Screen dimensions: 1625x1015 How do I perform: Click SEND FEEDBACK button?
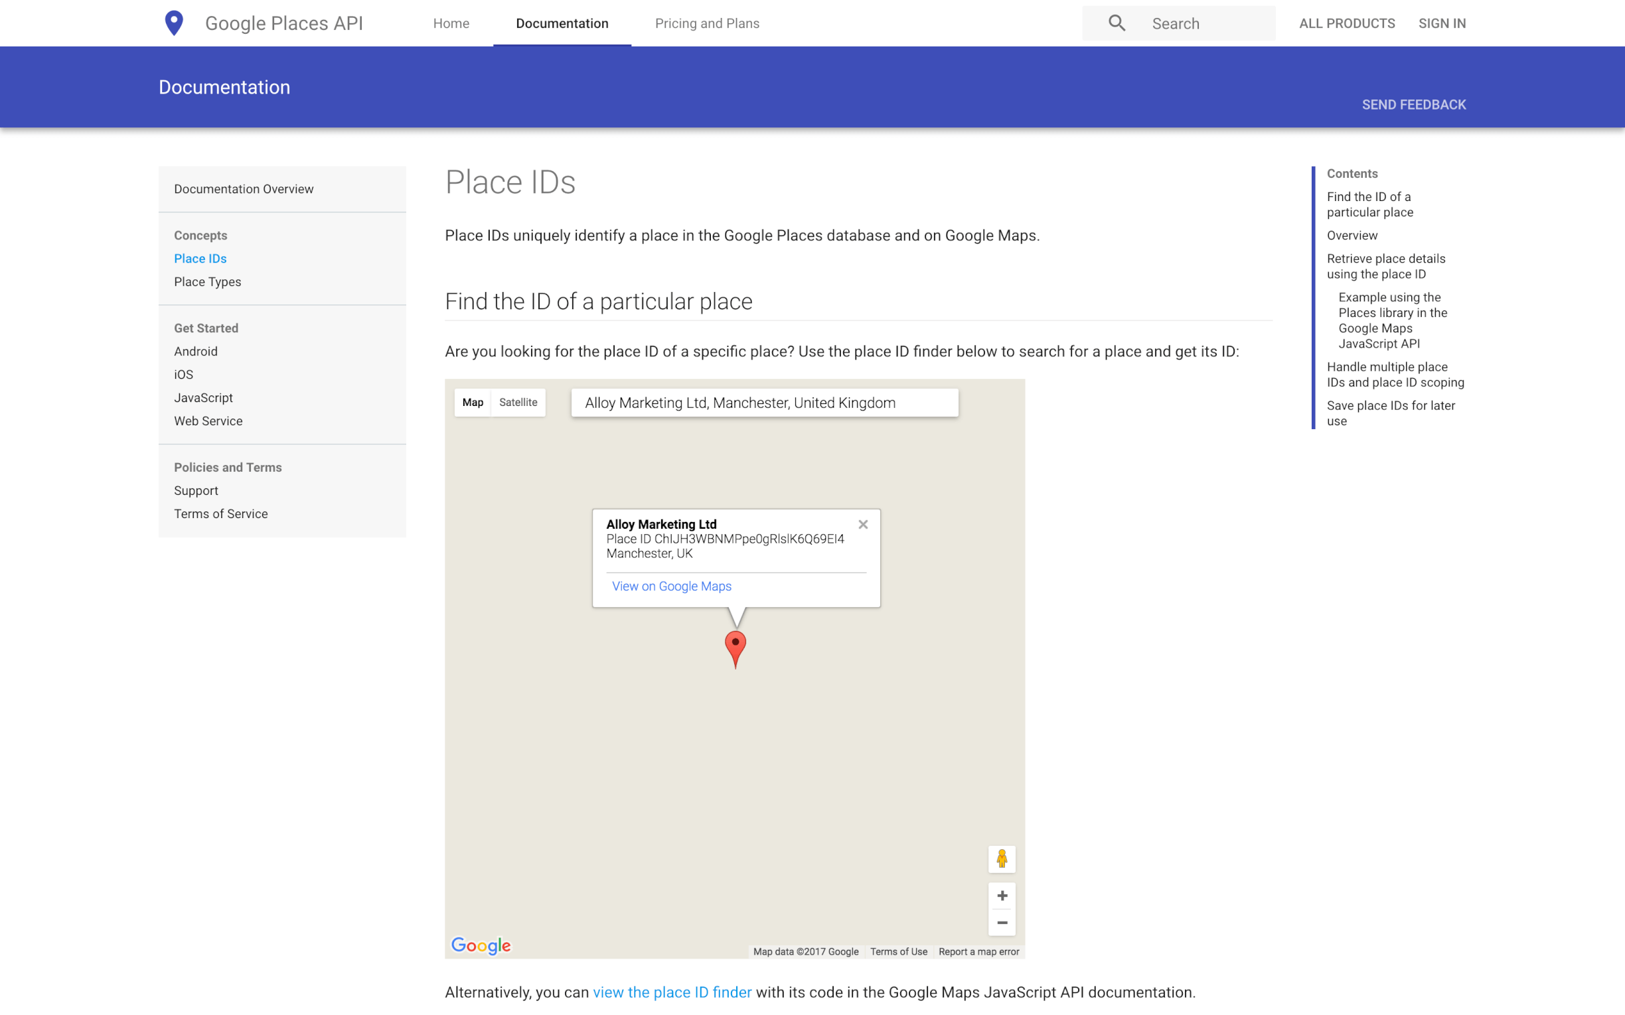click(1413, 105)
